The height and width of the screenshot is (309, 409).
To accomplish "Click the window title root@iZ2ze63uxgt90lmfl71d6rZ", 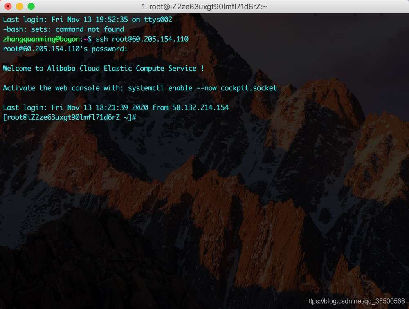I will [x=204, y=7].
